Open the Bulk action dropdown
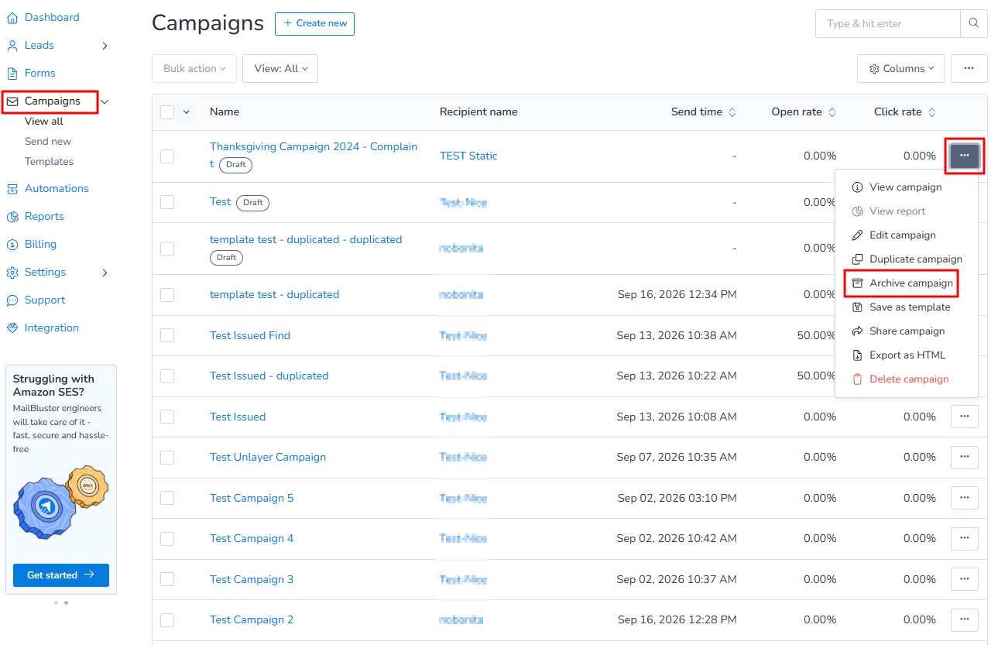This screenshot has width=998, height=645. pos(194,68)
